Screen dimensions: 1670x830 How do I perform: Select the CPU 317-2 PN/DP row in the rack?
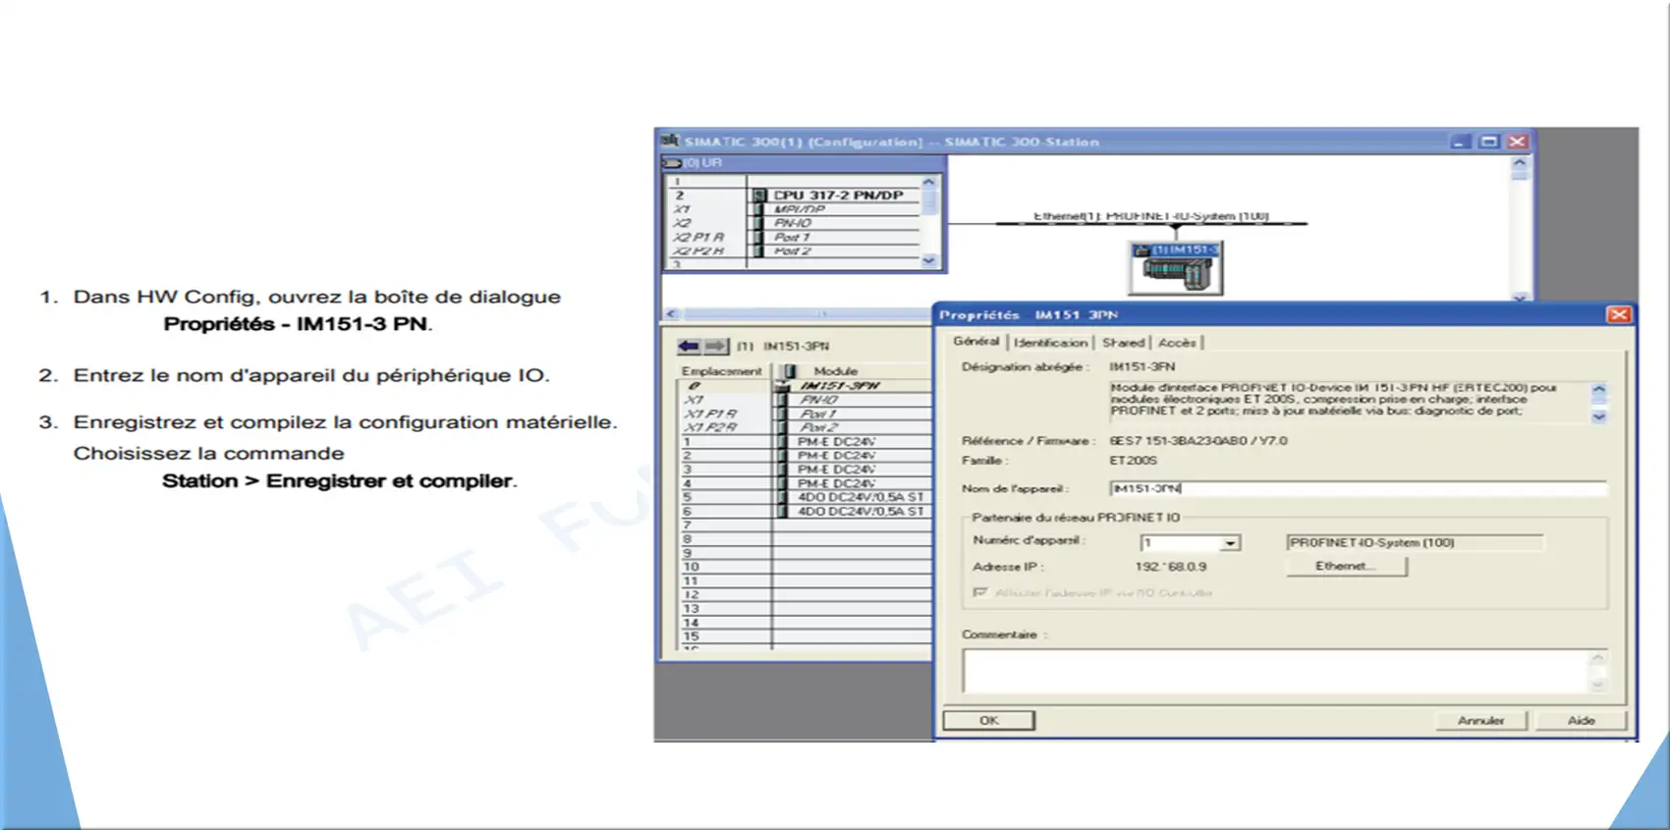click(x=795, y=195)
